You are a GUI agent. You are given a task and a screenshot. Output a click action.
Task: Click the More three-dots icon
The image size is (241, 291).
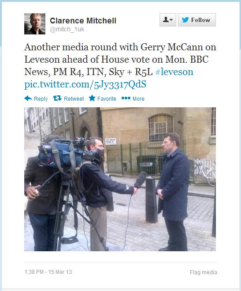(x=126, y=98)
